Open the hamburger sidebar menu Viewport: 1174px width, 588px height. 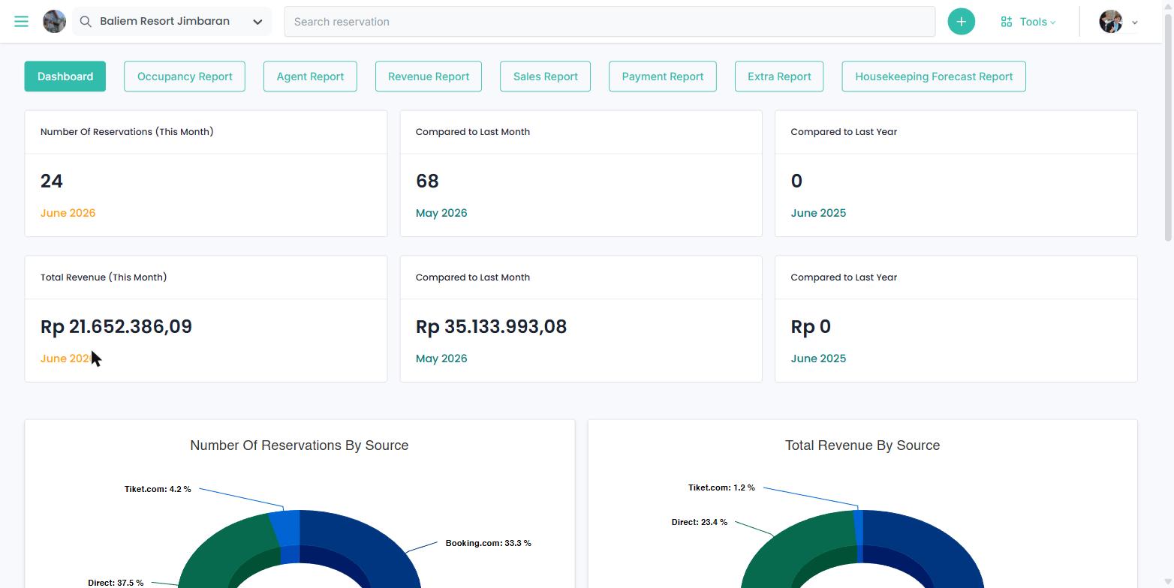tap(21, 22)
